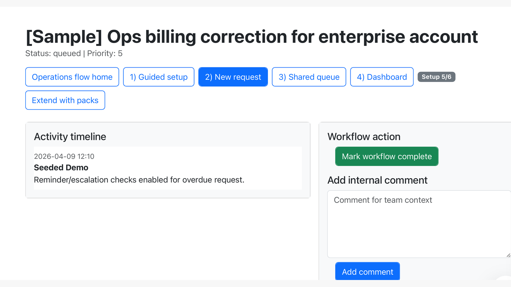Select the billing correction page title
The height and width of the screenshot is (287, 511).
coord(251,37)
